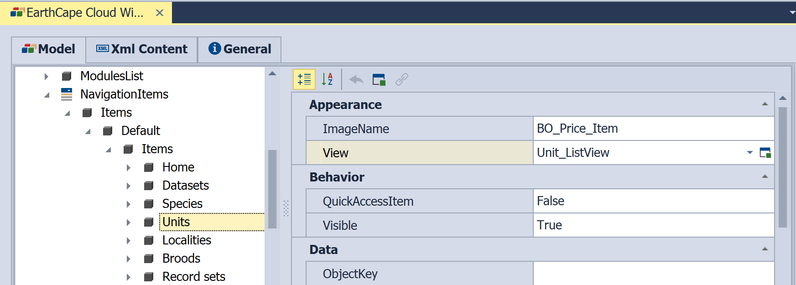Screen dimensions: 796x285
Task: Click the tree panel vertical scrollbar thumb
Action: pyautogui.click(x=272, y=189)
